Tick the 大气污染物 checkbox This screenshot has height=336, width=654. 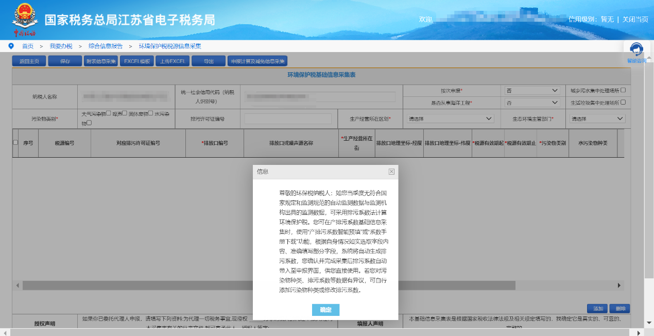(x=109, y=113)
